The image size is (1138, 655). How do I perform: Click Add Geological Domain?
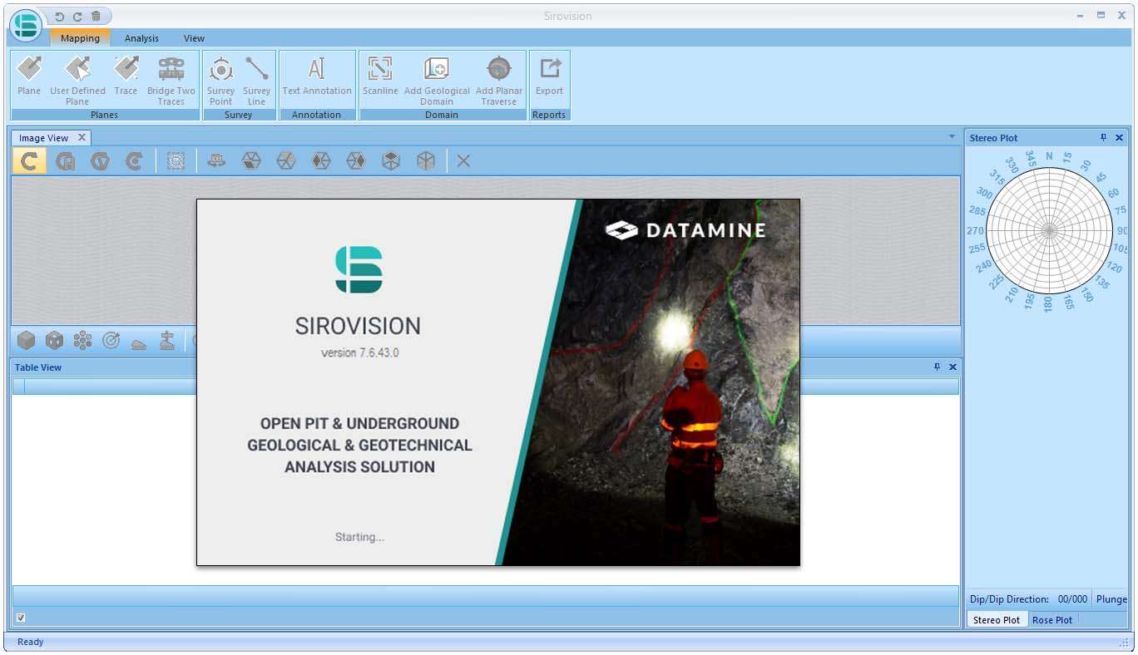tap(437, 76)
